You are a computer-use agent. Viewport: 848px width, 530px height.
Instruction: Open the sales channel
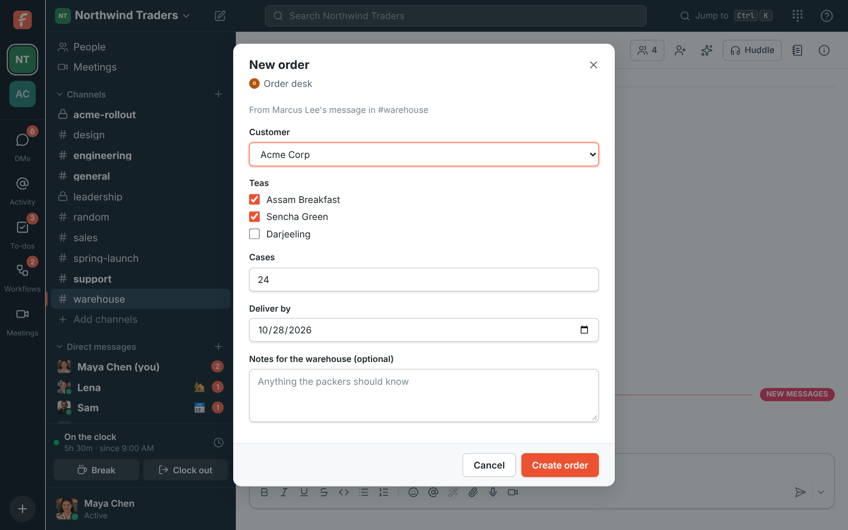140,237
